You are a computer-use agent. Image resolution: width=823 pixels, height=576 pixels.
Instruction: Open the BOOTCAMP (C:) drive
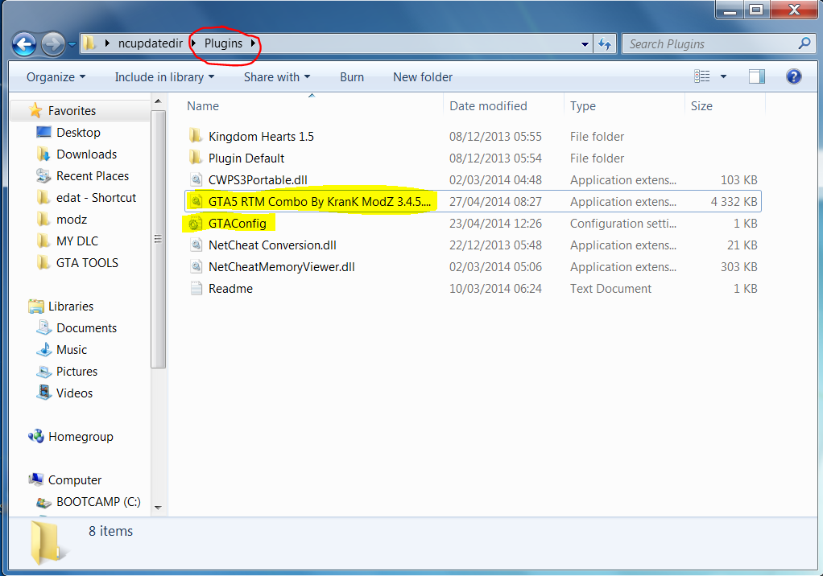click(x=98, y=501)
